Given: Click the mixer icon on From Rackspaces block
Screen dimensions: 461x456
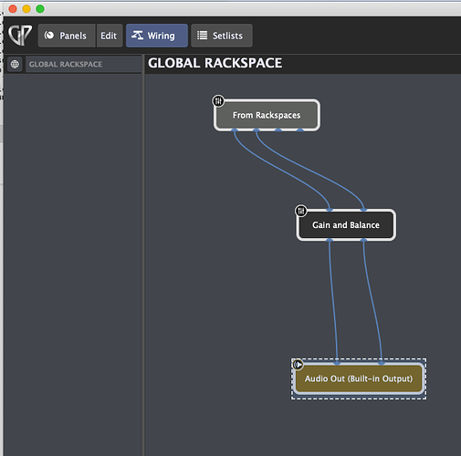Looking at the screenshot, I should pyautogui.click(x=218, y=101).
